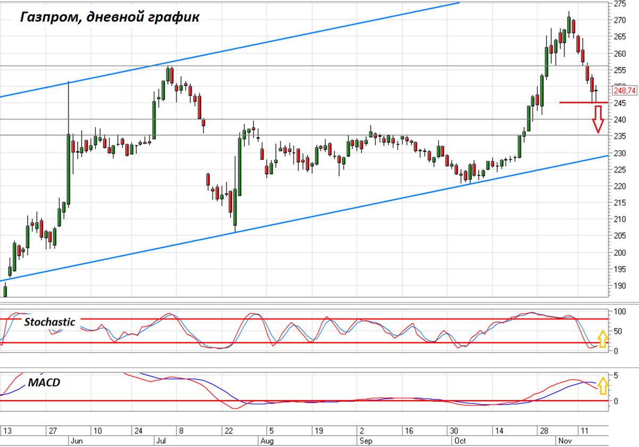Viewport: 639px width, 447px height.
Task: Click the 190 price axis label
Action: (x=619, y=286)
